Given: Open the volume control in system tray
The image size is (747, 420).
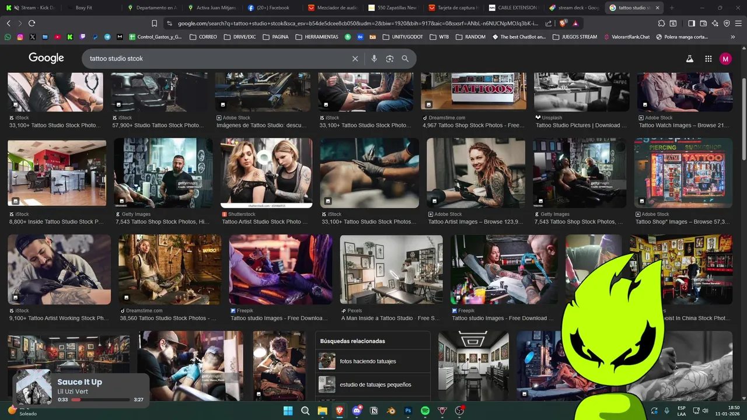Looking at the screenshot, I should [x=705, y=411].
